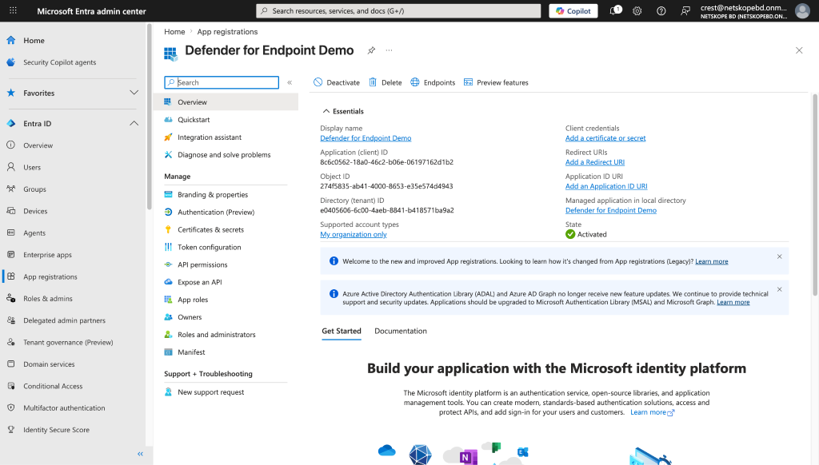Open Preview features
Viewport: 819px width, 465px height.
click(x=496, y=82)
